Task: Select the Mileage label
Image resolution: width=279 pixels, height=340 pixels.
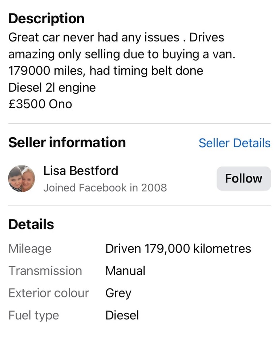Action: click(x=30, y=248)
